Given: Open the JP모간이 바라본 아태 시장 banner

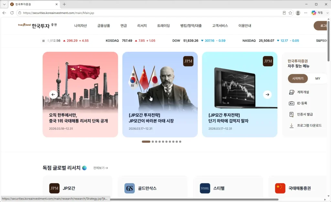Looking at the screenshot, I should [160, 95].
